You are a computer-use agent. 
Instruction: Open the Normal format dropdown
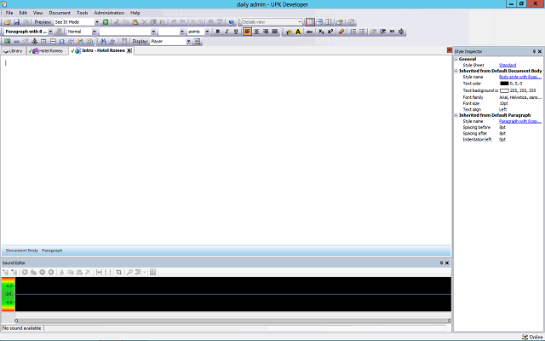(95, 32)
